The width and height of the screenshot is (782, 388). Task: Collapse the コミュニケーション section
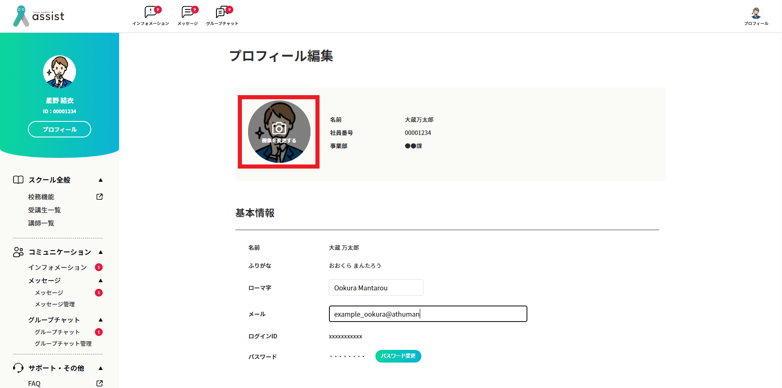click(101, 252)
